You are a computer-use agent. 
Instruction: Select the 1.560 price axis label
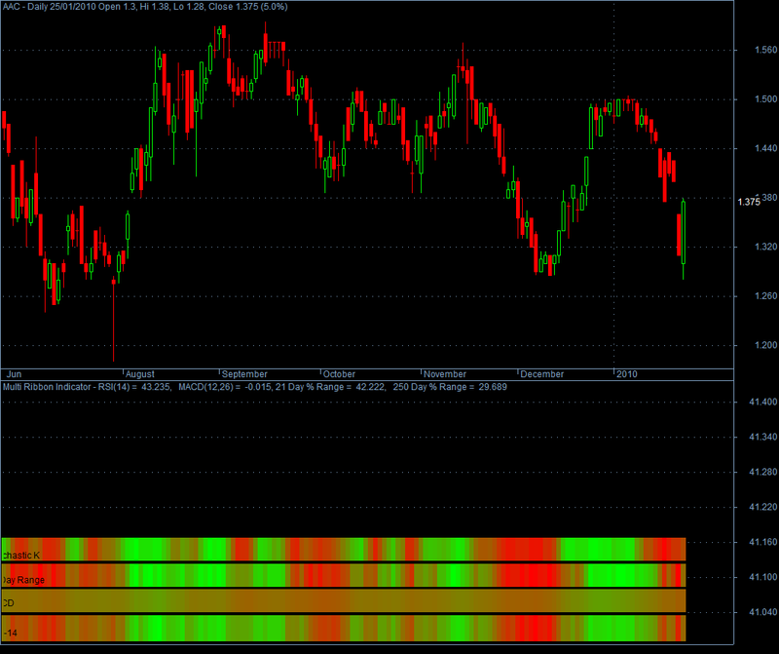pyautogui.click(x=765, y=50)
